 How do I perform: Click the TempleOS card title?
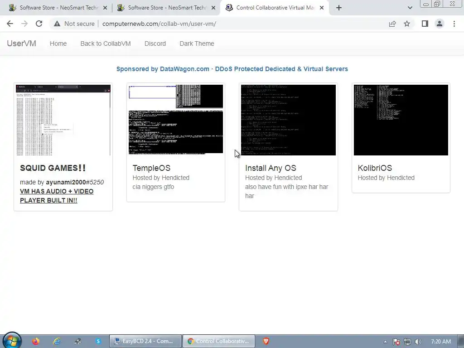click(151, 168)
